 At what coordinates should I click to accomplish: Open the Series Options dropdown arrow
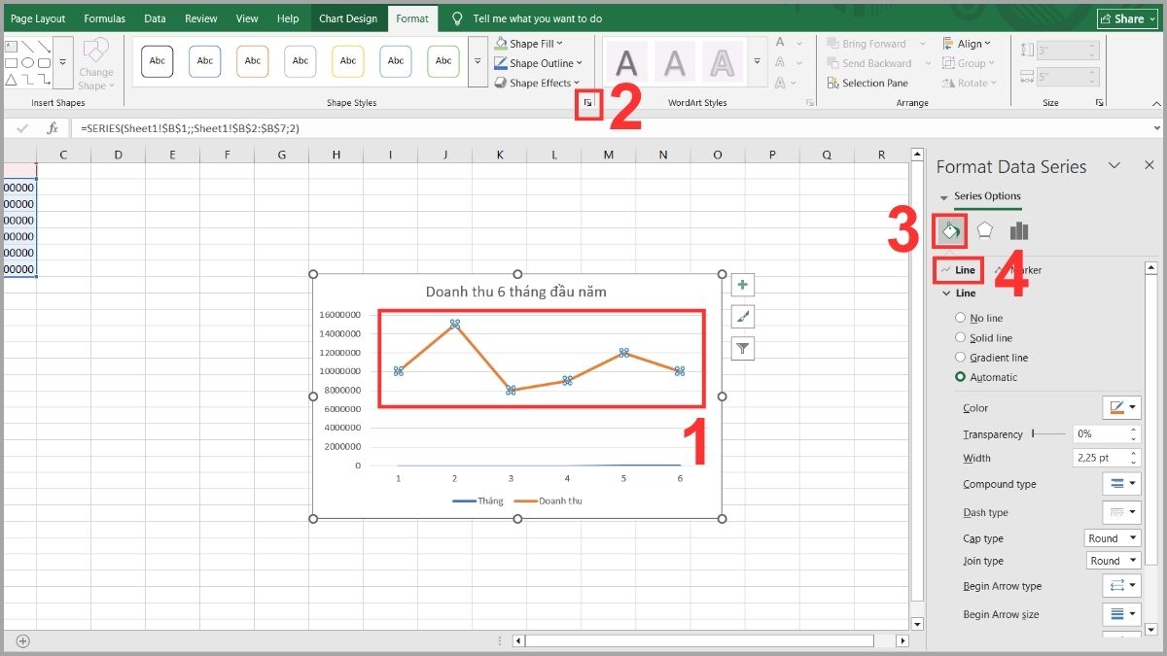click(943, 197)
